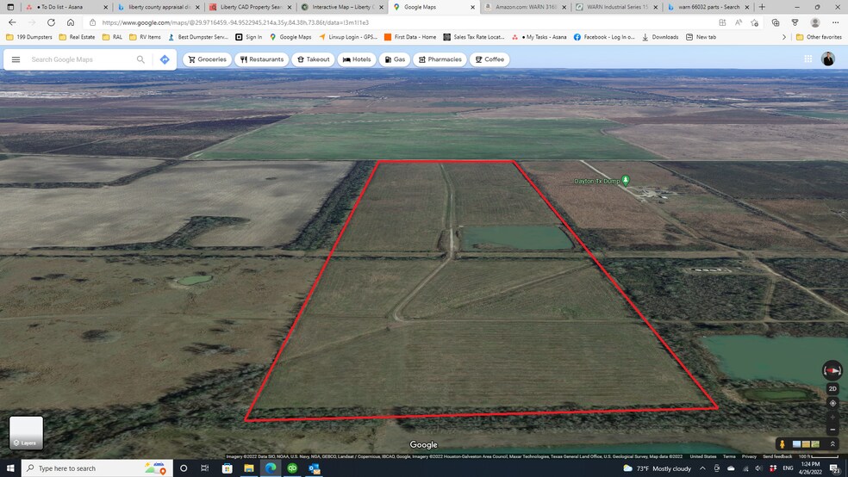Close the To Do list - Asana tab
Image resolution: width=848 pixels, height=477 pixels.
pyautogui.click(x=105, y=7)
